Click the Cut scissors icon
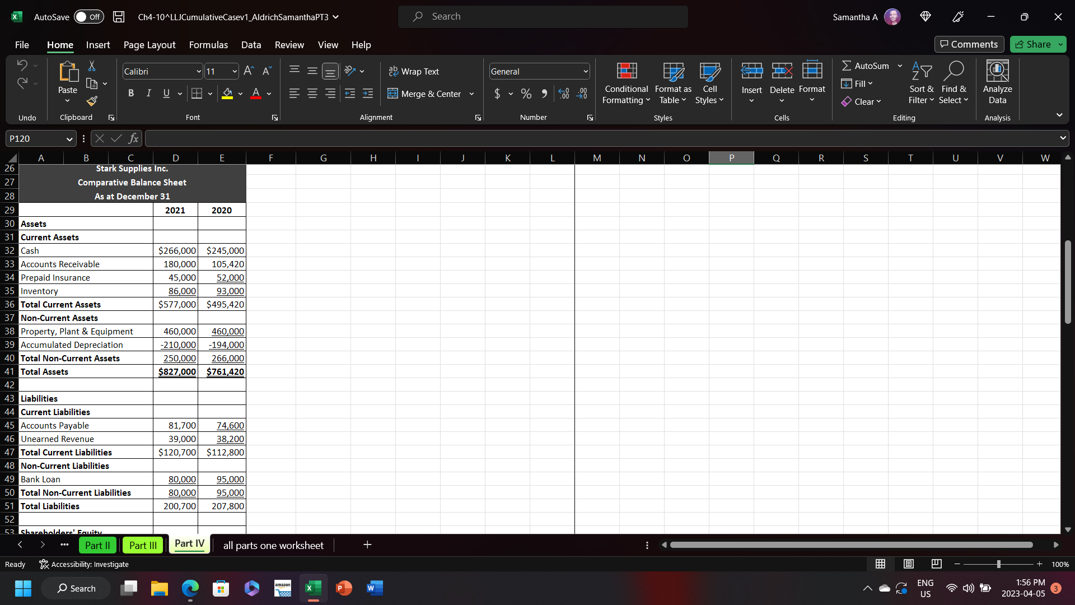 [x=92, y=66]
